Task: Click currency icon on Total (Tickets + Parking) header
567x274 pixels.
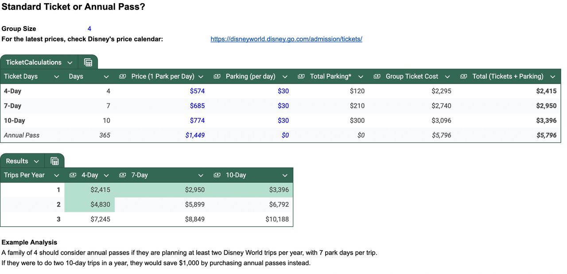Action: [x=464, y=76]
